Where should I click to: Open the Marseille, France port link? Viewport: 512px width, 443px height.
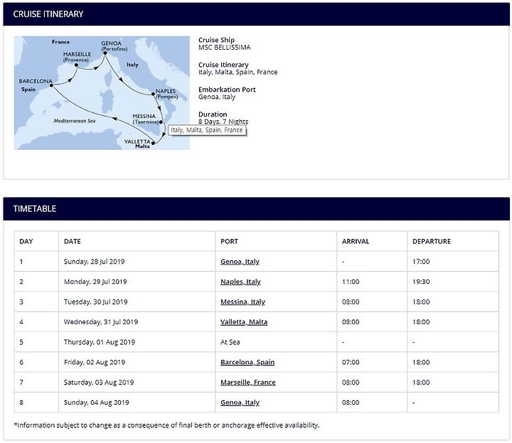tap(248, 383)
